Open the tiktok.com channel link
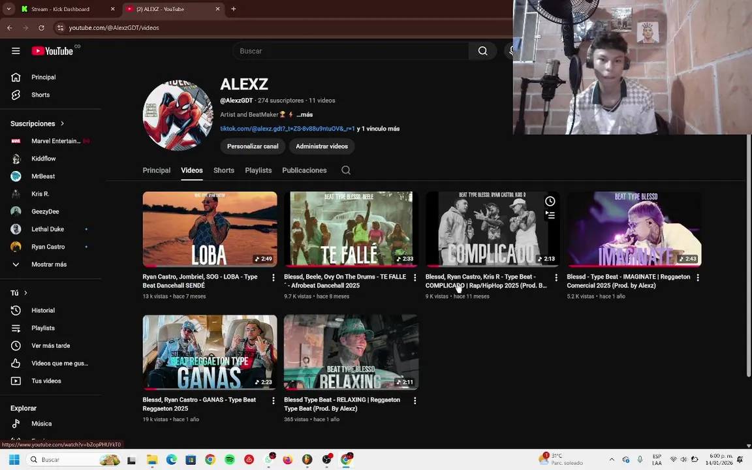Screen dimensions: 752x470 (x=287, y=129)
